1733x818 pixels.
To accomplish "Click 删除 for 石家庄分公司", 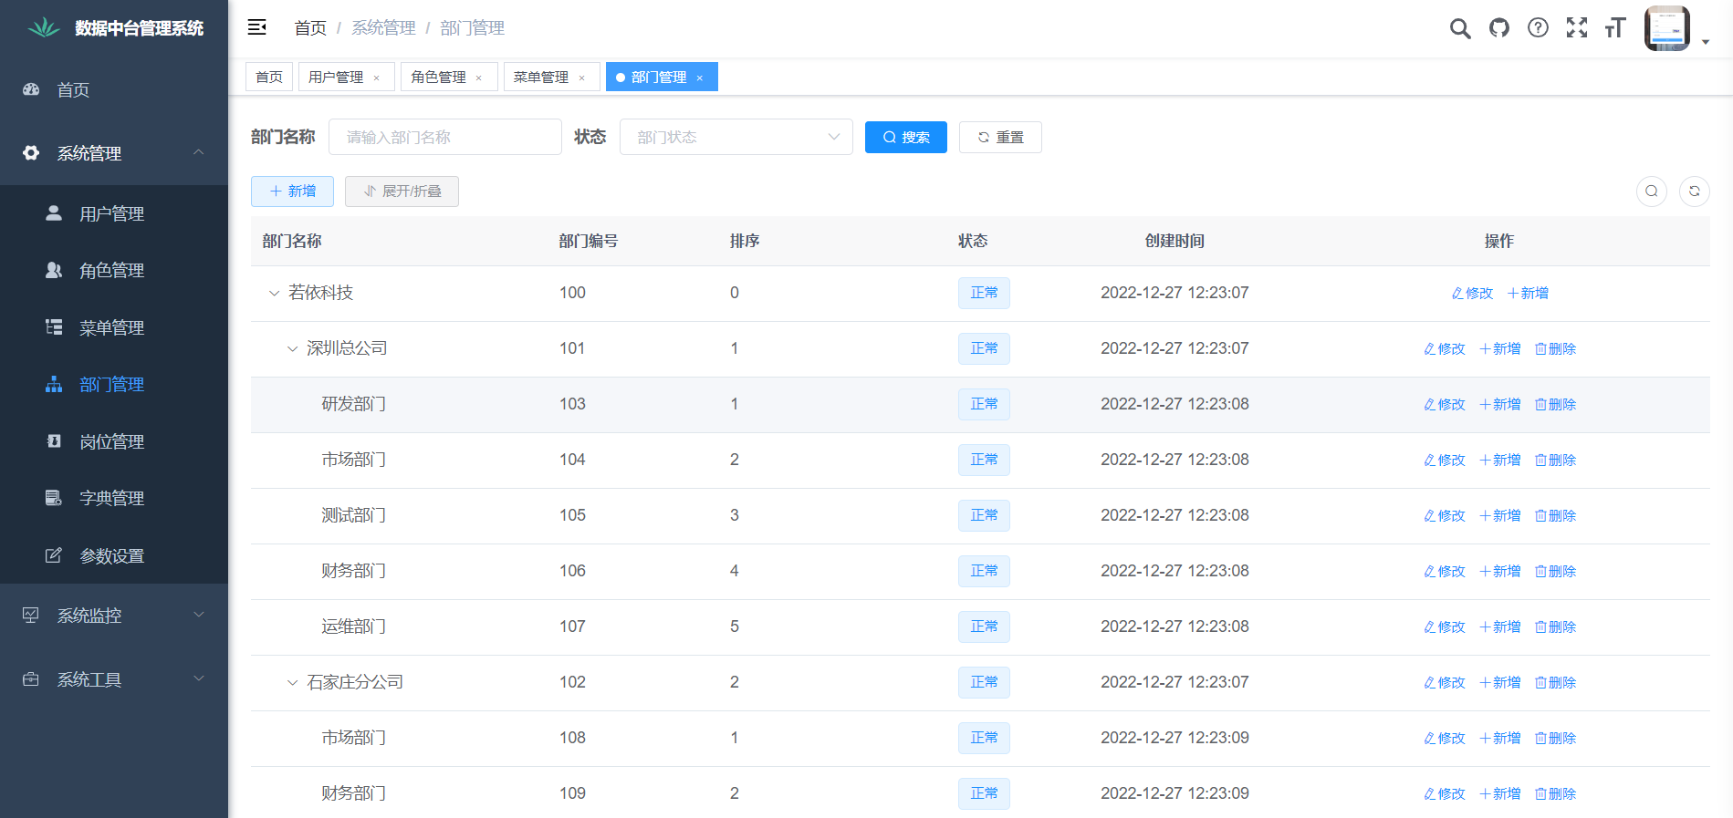I will [1556, 682].
